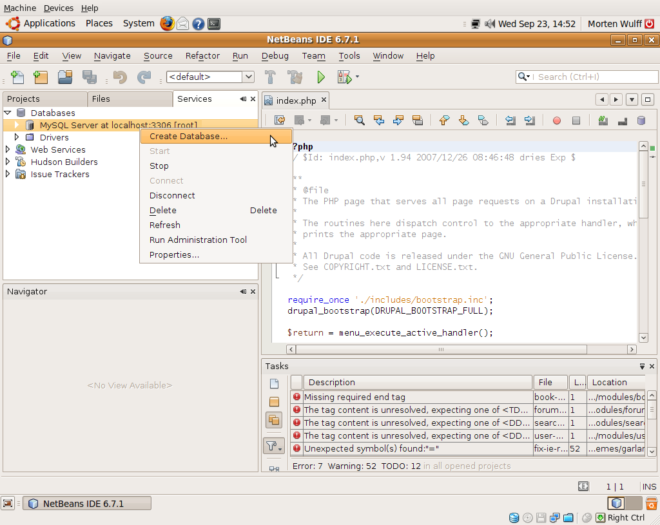The image size is (660, 525).
Task: Click Find Next Occurrence icon
Action: coord(398,120)
